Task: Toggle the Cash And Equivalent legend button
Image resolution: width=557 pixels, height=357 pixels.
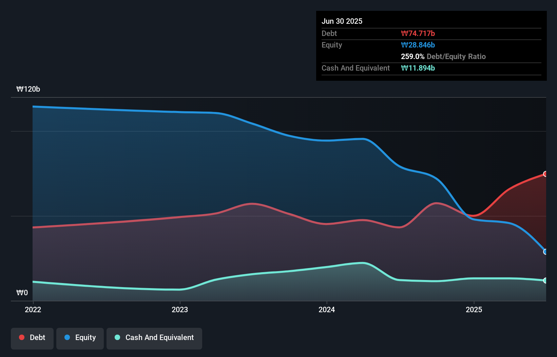Action: pos(154,338)
